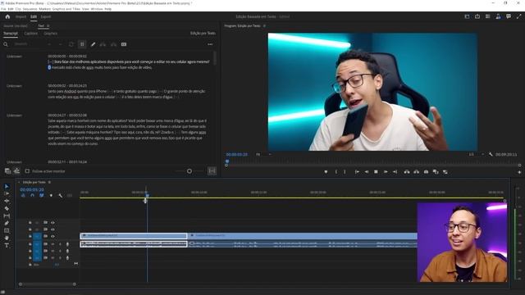This screenshot has width=525, height=295.
Task: Go to the Home screen icon
Action: pos(7,16)
